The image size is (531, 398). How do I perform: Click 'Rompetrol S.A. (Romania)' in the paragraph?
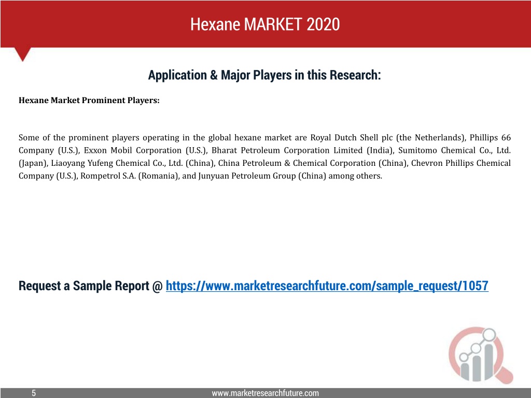[x=130, y=176]
